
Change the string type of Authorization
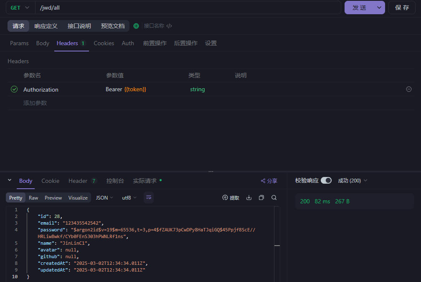coord(197,90)
